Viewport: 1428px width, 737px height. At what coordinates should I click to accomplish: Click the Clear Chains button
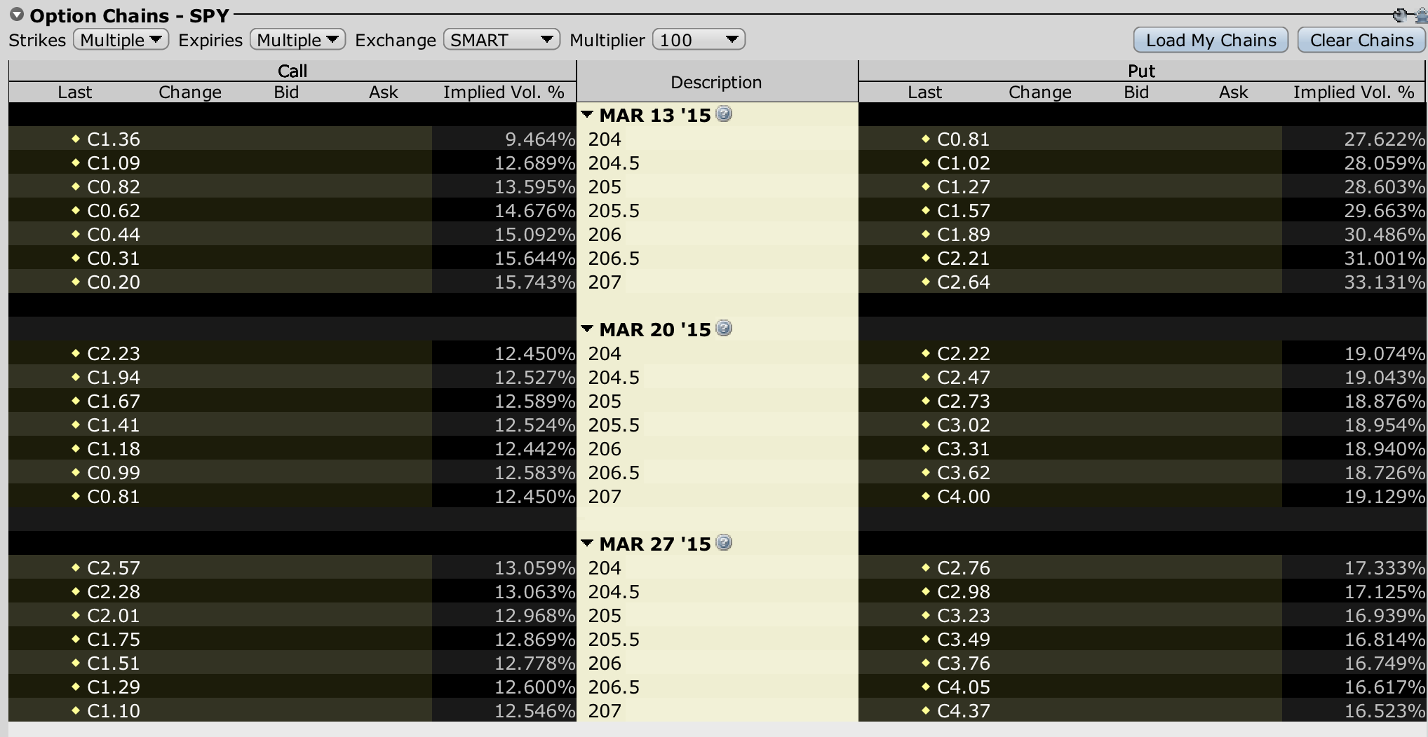pyautogui.click(x=1361, y=40)
